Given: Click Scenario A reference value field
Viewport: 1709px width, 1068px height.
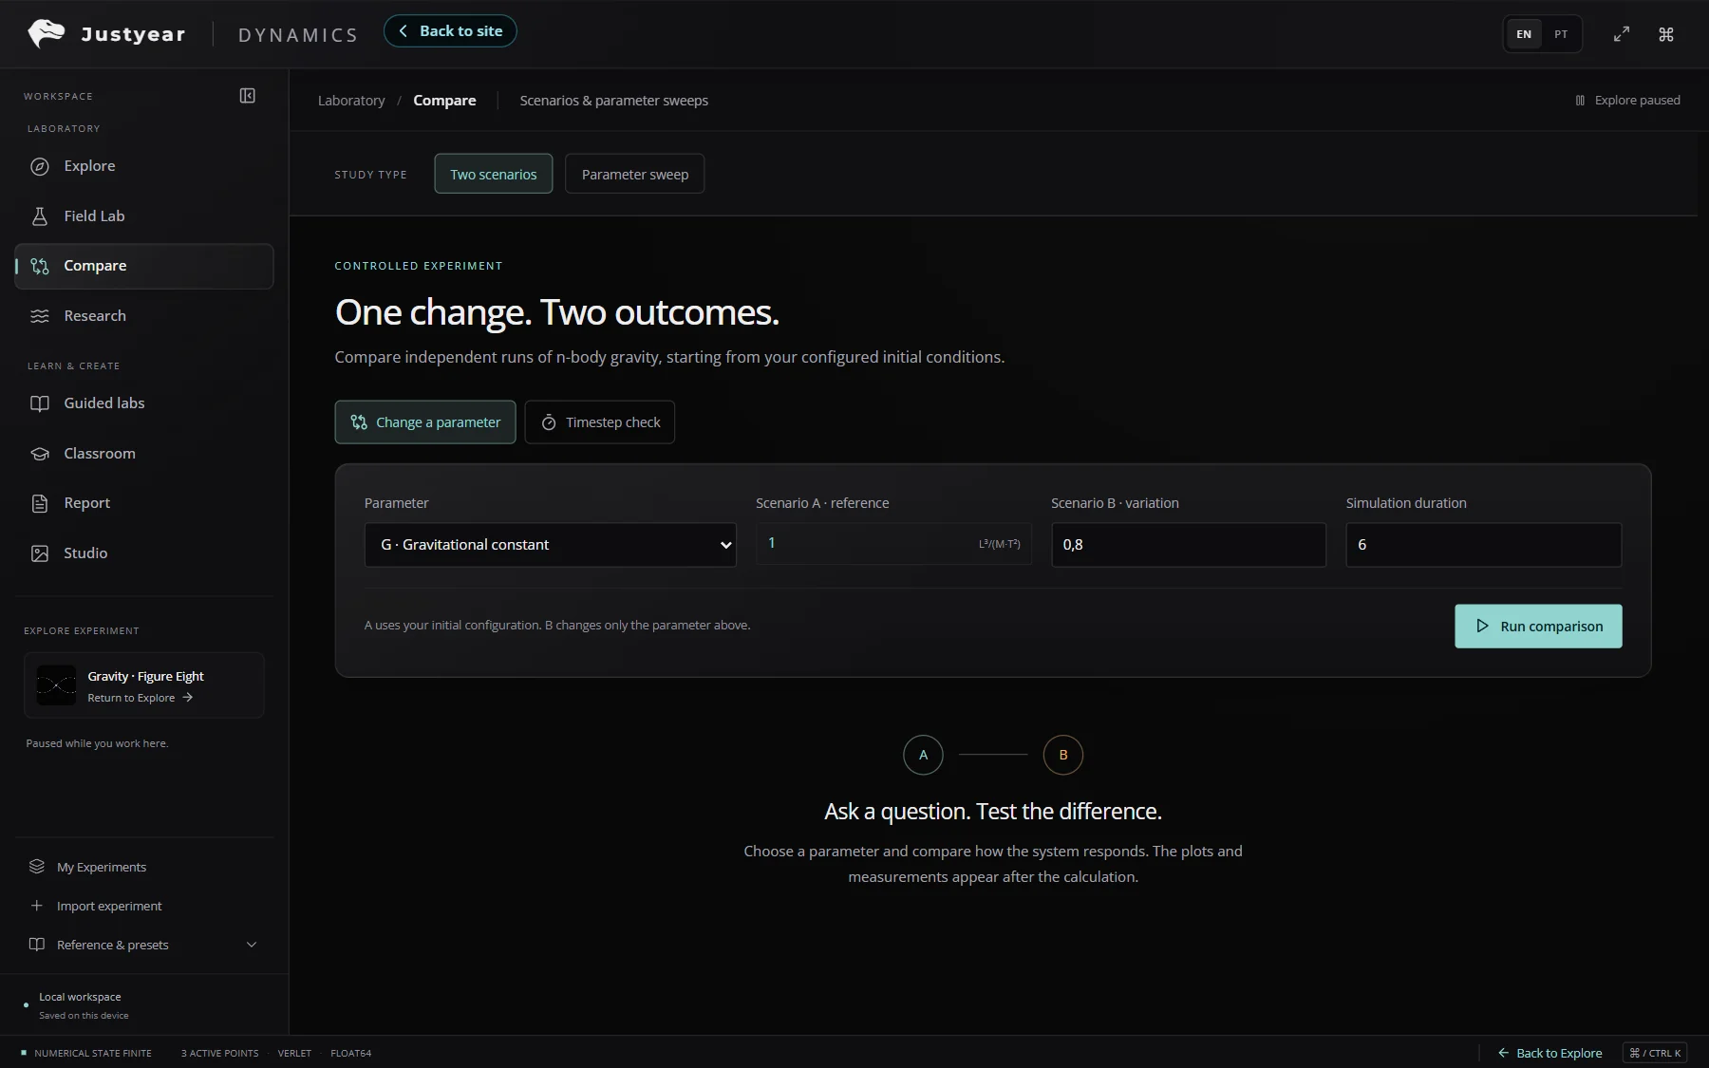Looking at the screenshot, I should pyautogui.click(x=893, y=544).
